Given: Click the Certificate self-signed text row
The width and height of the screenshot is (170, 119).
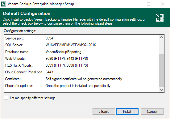Looking at the screenshot, I should click(x=64, y=79).
